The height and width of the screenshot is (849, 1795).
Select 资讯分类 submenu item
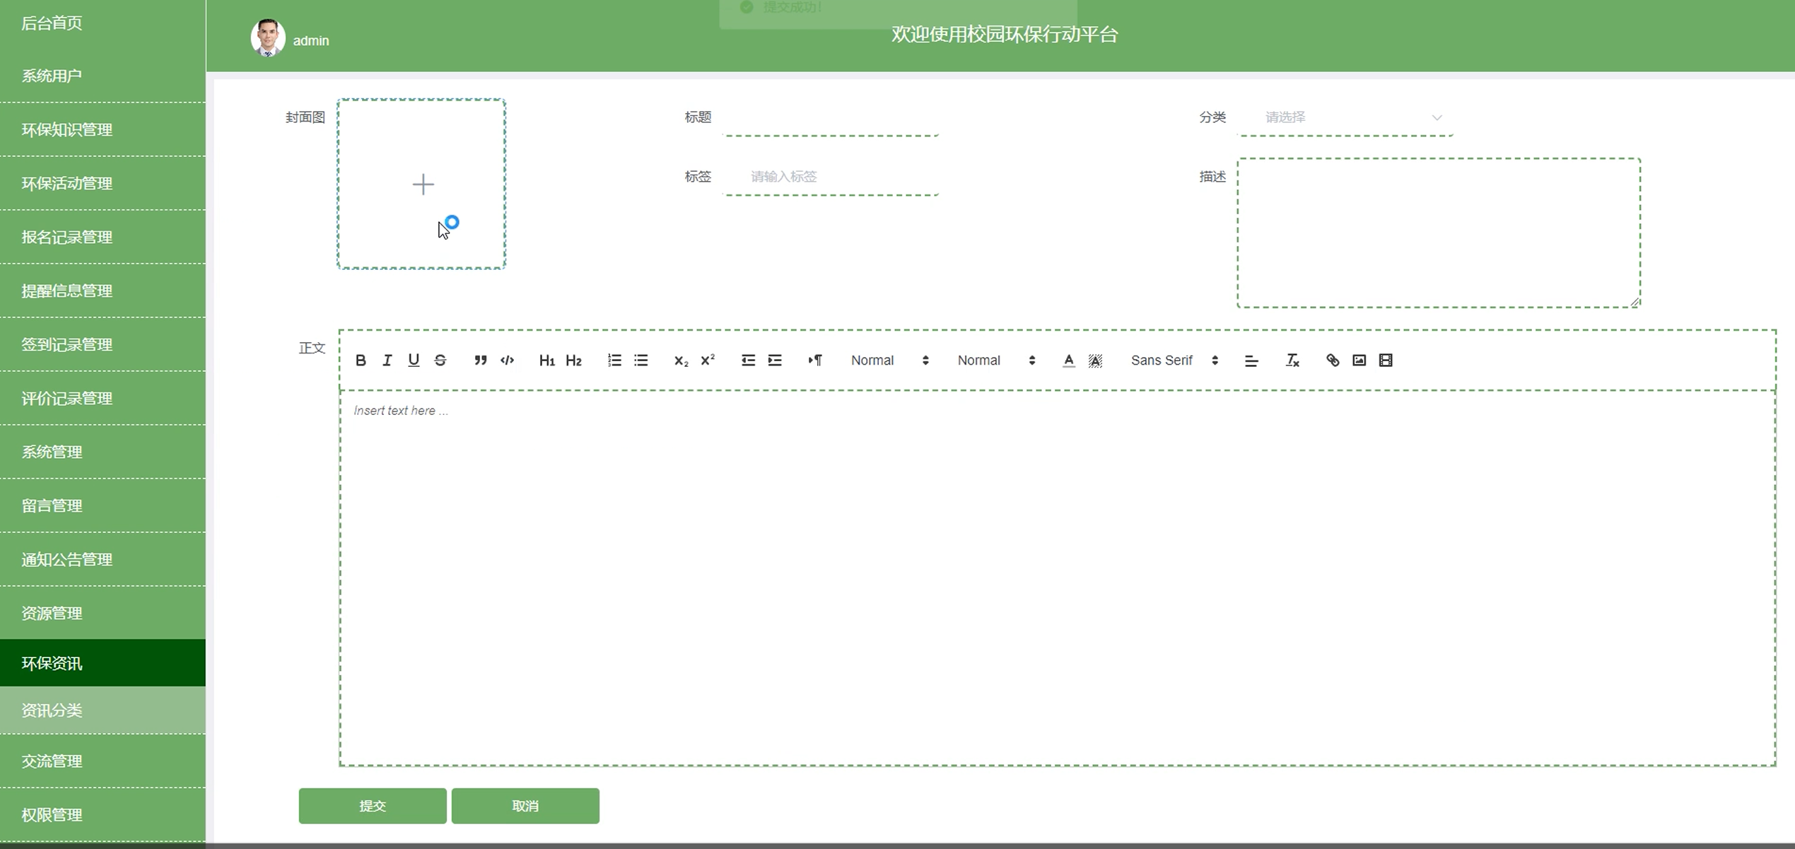[52, 710]
